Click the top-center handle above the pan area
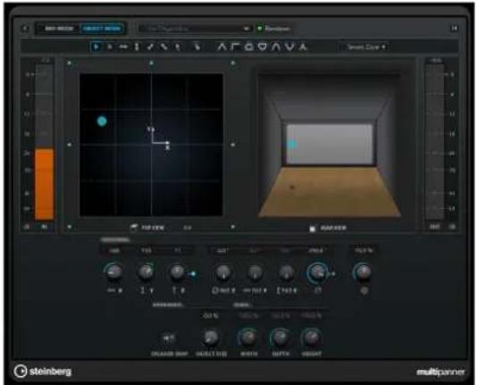477x385 pixels. coord(151,63)
